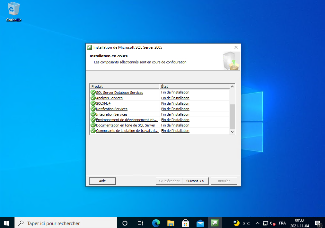Click the Produit column header
The width and height of the screenshot is (325, 228).
(124, 86)
